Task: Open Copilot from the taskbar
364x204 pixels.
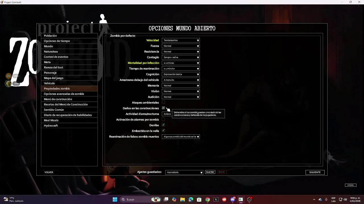Action: 174,199
